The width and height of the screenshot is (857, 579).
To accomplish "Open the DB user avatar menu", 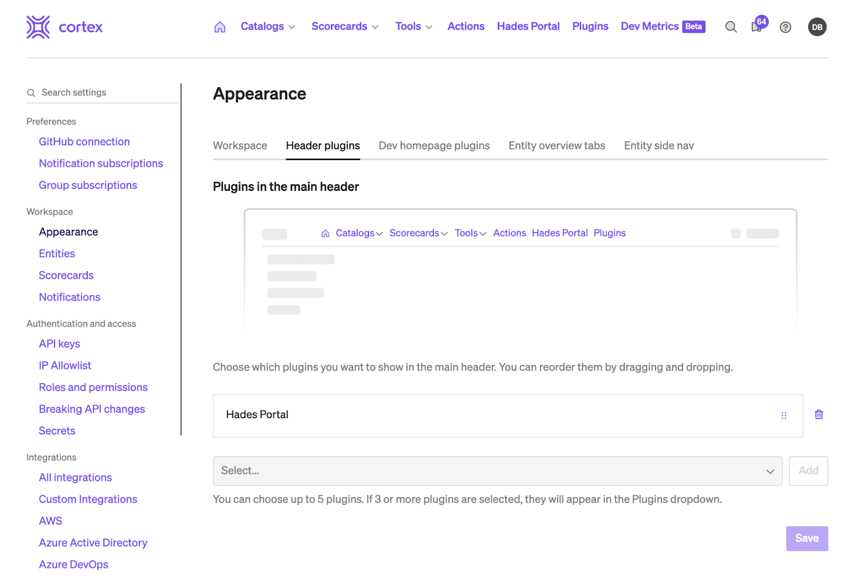I will [817, 27].
